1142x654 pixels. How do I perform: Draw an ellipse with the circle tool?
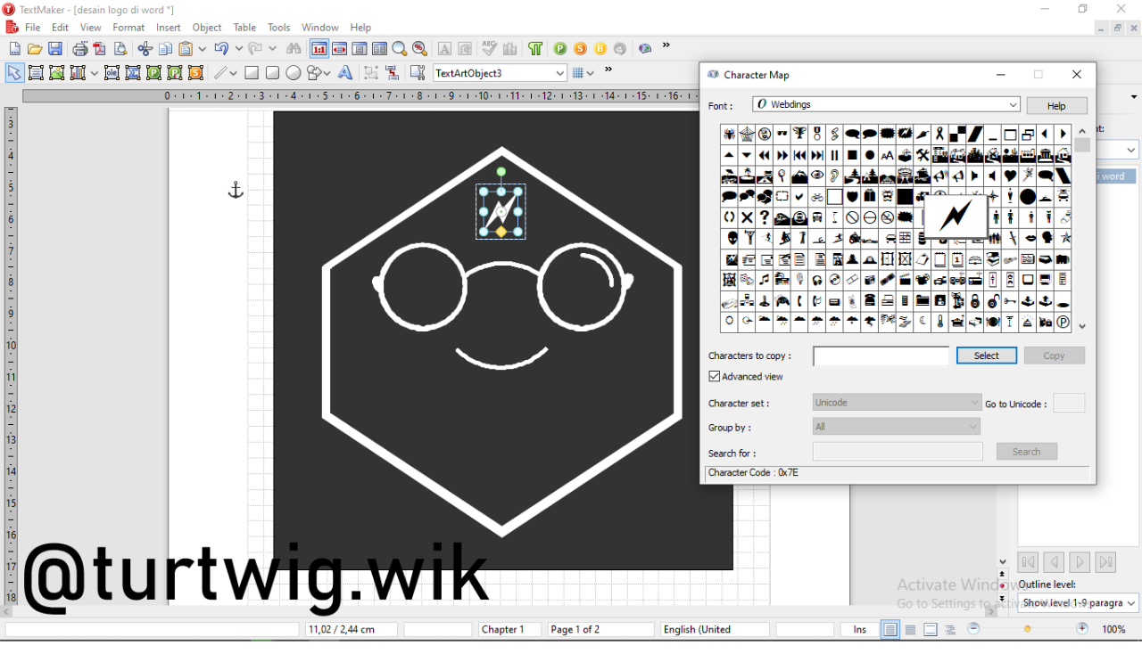coord(294,73)
